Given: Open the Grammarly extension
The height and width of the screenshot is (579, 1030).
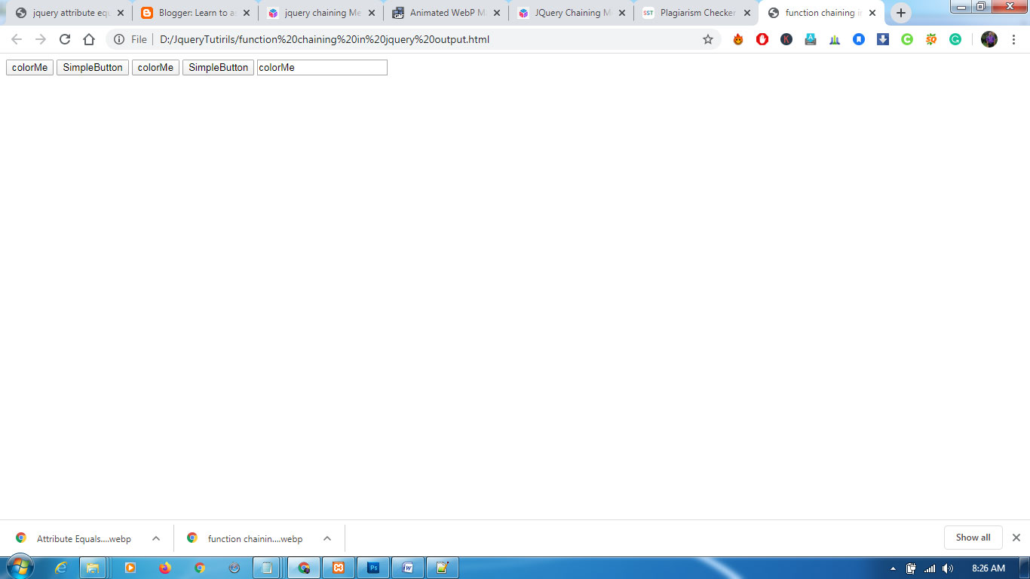Looking at the screenshot, I should tap(955, 39).
